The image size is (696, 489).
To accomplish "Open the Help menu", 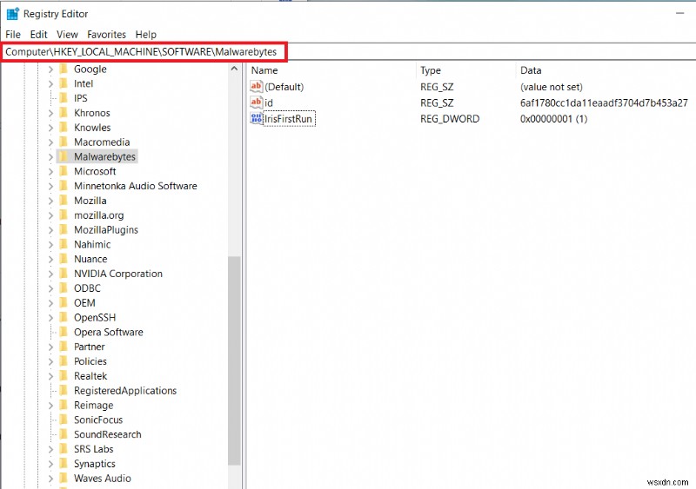I will point(146,34).
